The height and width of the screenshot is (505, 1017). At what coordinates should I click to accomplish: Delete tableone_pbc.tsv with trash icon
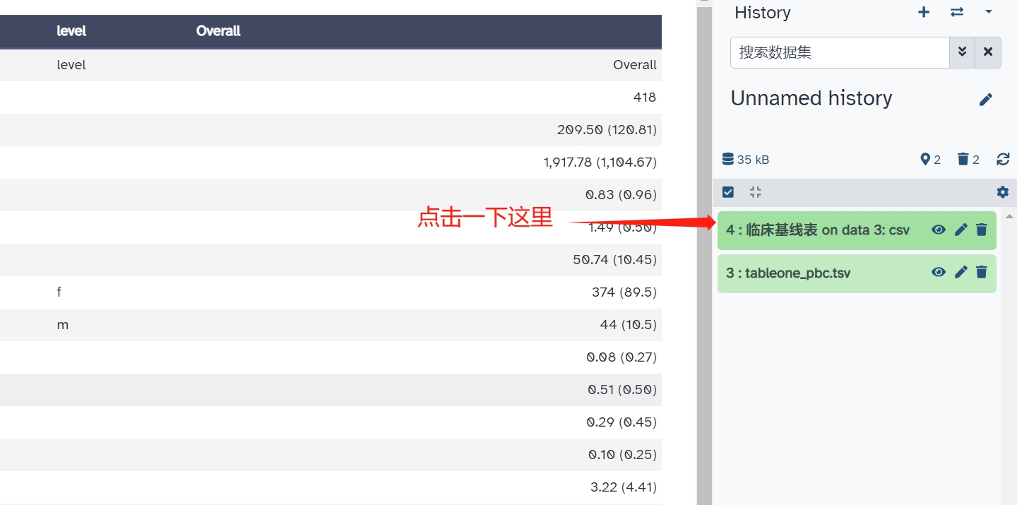[981, 272]
